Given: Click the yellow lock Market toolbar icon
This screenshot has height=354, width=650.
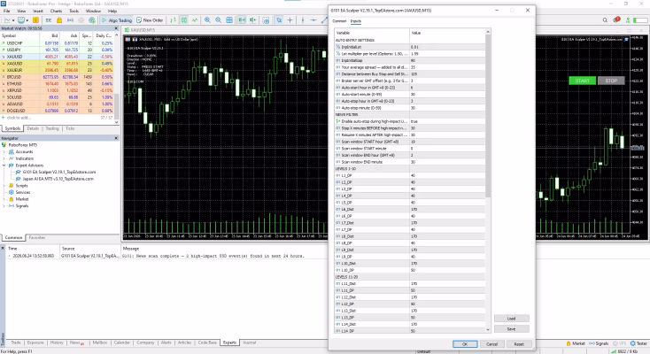Looking at the screenshot, I should pyautogui.click(x=59, y=19).
